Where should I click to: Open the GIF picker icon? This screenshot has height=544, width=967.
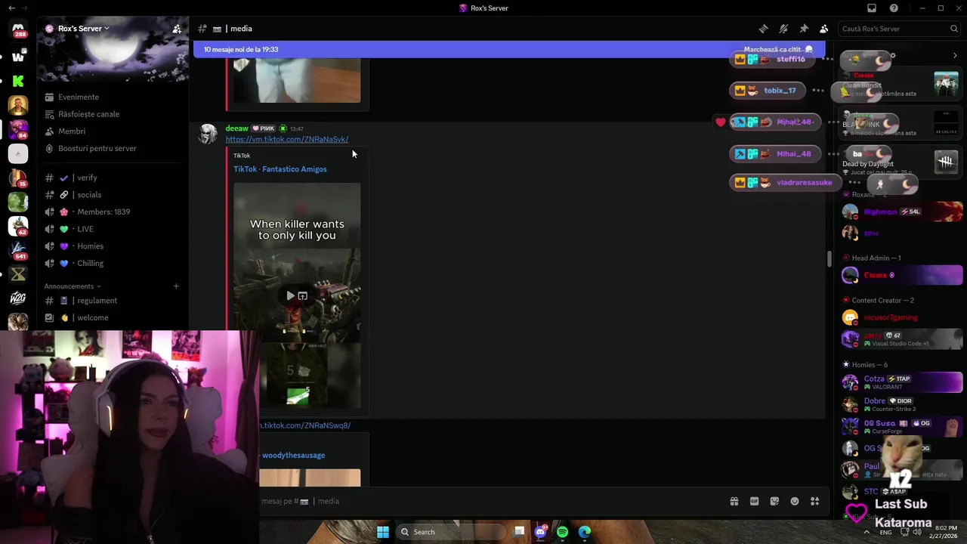tap(754, 501)
